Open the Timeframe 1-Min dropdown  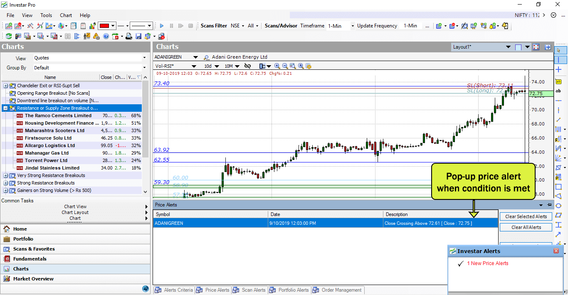point(353,26)
